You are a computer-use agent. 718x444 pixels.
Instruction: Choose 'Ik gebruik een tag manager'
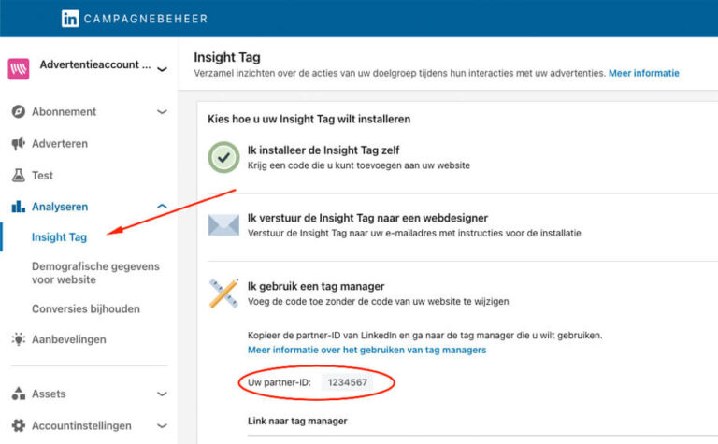point(316,286)
